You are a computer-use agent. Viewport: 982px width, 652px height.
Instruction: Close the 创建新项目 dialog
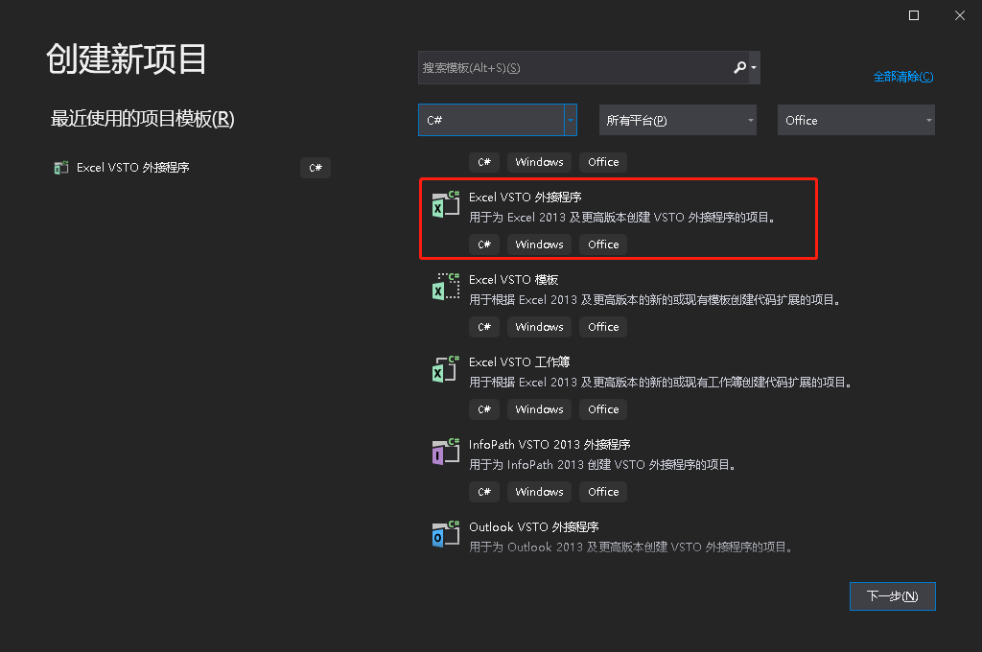click(959, 15)
